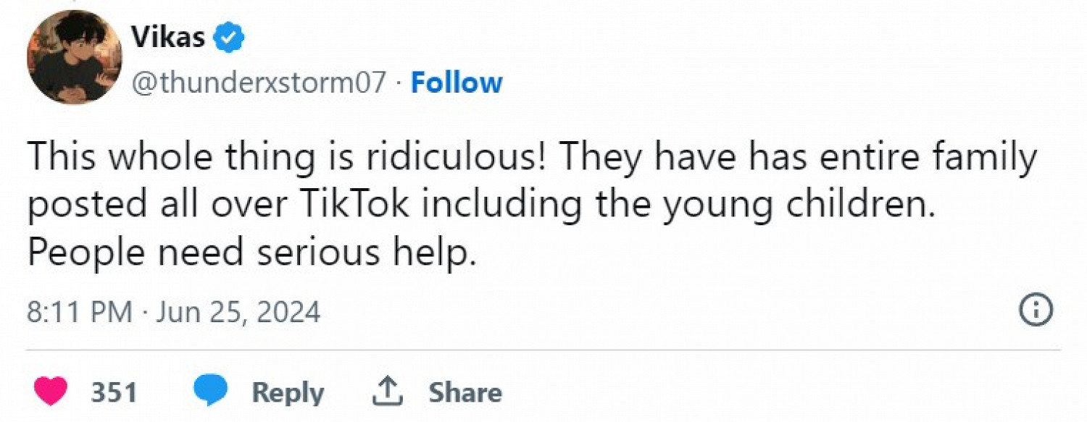Open the @thunderxstorm07 handle link
Viewport: 1087px width, 422px height.
pyautogui.click(x=259, y=83)
